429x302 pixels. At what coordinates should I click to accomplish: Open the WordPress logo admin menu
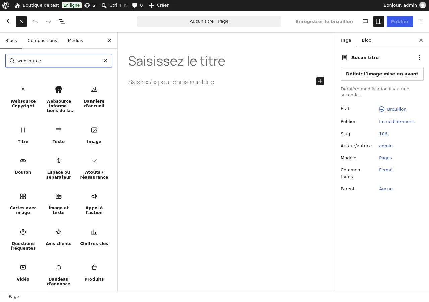[x=6, y=5]
